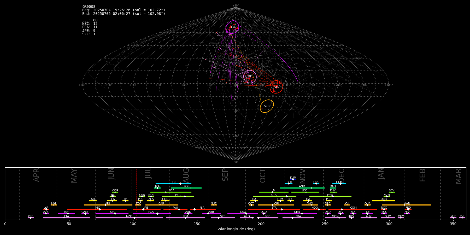Image resolution: width=470 pixels, height=235 pixels.
Task: Click the orange ARI shower bar
Action: [x=108, y=205]
